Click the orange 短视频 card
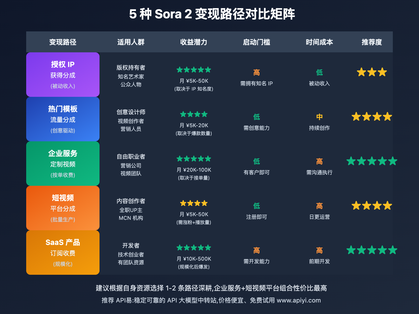419x314 pixels. pos(63,208)
